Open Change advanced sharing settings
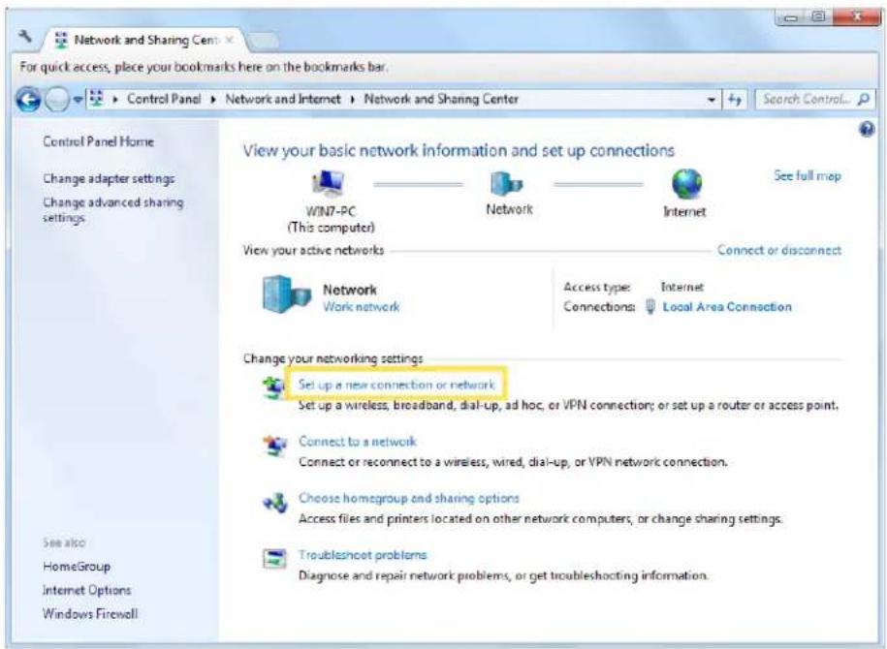887x649 pixels. click(x=113, y=210)
